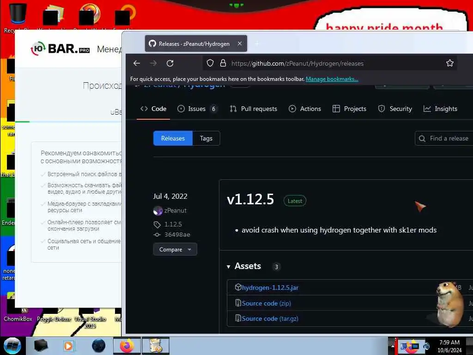Select Visual Studio 2015 desktop icon
This screenshot has width=473, height=355.
click(90, 318)
